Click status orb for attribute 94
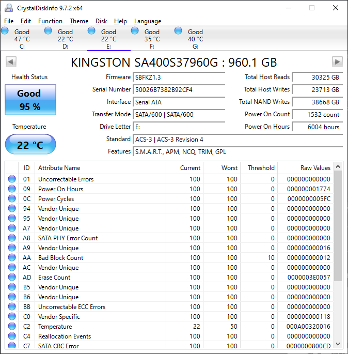348x354 pixels. pyautogui.click(x=12, y=208)
